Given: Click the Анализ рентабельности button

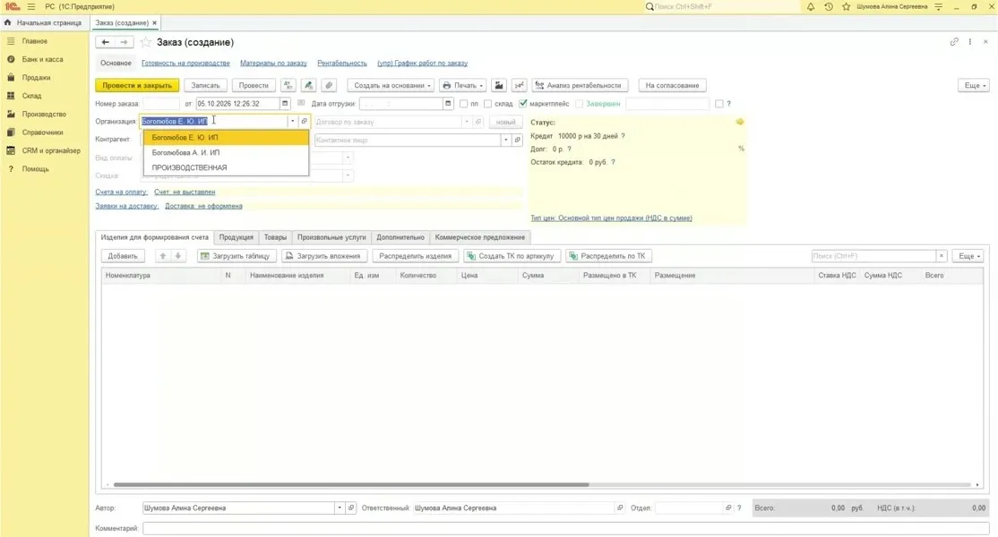Looking at the screenshot, I should click(x=580, y=85).
